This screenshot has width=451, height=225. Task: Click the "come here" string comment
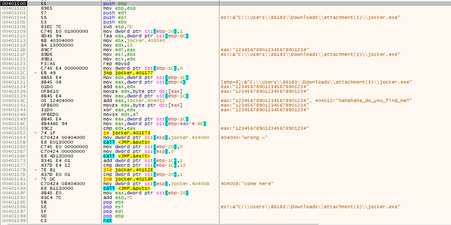pos(247,183)
